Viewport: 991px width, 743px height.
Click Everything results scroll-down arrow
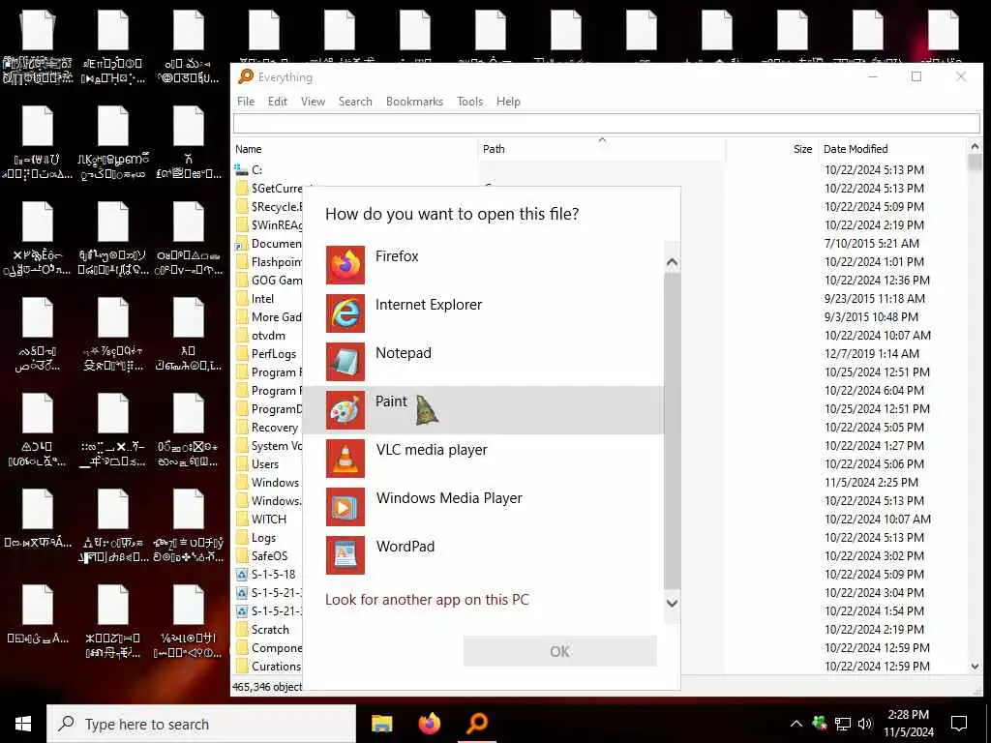[975, 667]
